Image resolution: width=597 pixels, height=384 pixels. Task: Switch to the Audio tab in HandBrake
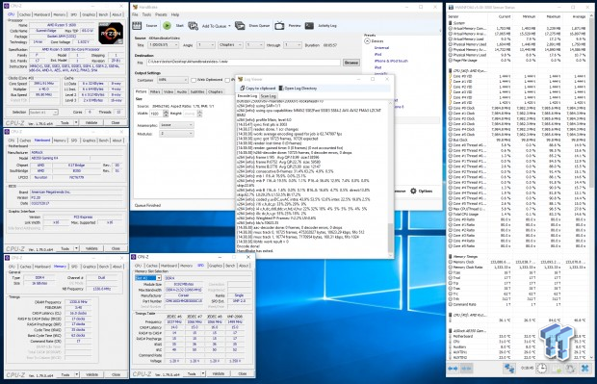click(182, 91)
